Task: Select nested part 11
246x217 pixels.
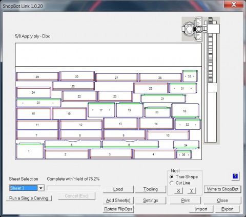Action: [x=37, y=125]
